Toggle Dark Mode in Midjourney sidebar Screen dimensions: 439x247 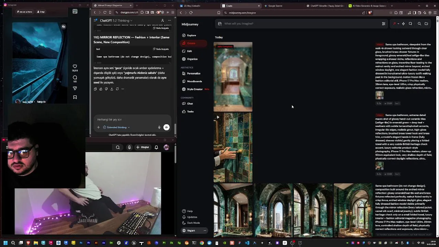pyautogui.click(x=191, y=223)
